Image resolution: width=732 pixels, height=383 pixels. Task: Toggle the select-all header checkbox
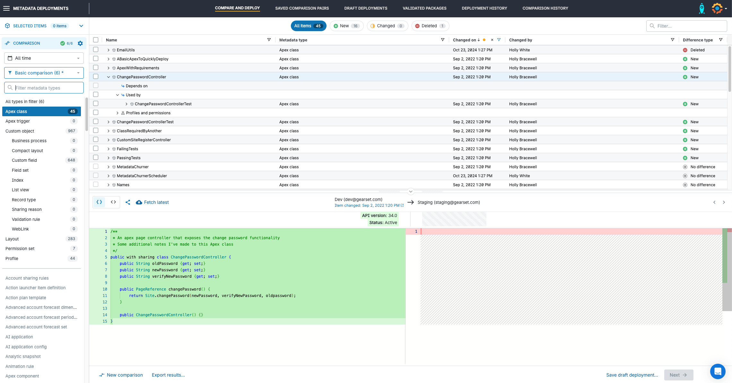coord(96,40)
